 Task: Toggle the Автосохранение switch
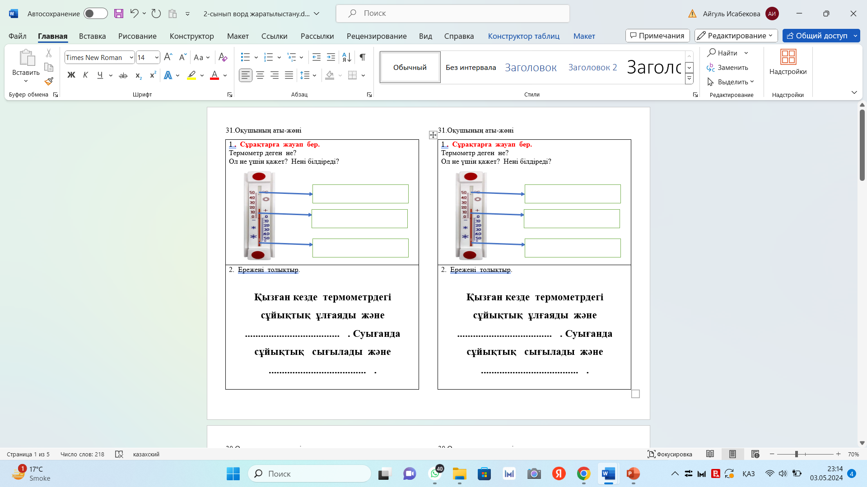95,14
